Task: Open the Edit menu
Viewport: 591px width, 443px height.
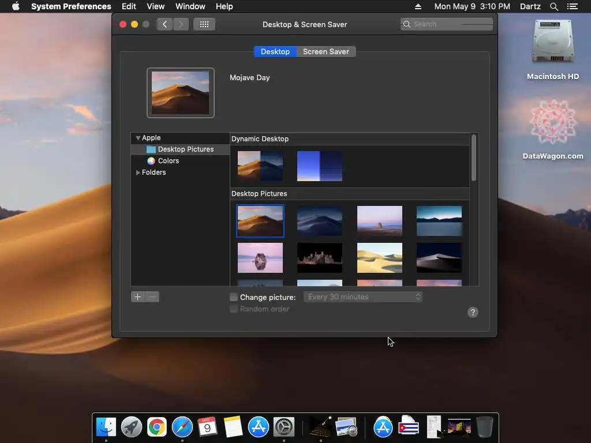Action: [129, 6]
